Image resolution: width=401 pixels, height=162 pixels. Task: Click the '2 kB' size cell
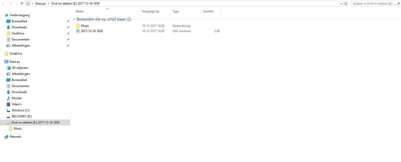217,31
